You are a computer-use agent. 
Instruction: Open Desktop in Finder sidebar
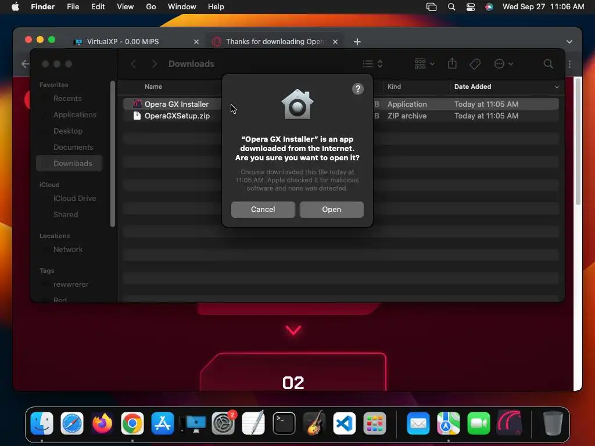[x=67, y=131]
